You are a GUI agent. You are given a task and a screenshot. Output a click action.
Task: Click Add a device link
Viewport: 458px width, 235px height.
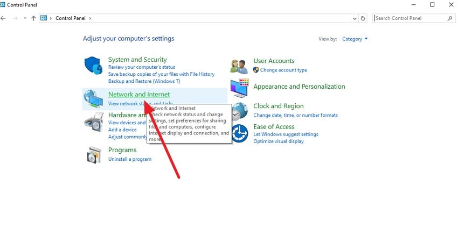pyautogui.click(x=122, y=130)
